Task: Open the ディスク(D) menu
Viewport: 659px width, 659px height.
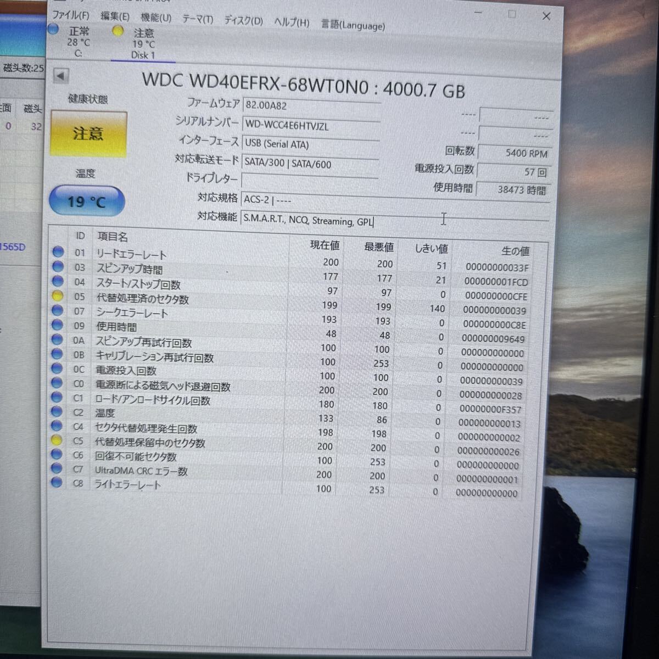Action: tap(243, 21)
